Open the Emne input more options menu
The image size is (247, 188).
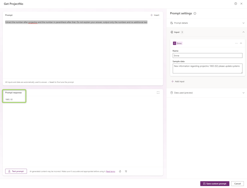tap(236, 43)
